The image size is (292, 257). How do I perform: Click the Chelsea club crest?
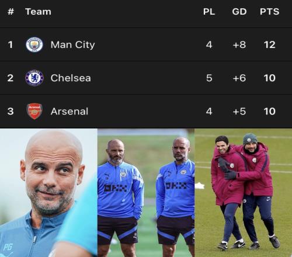(34, 78)
